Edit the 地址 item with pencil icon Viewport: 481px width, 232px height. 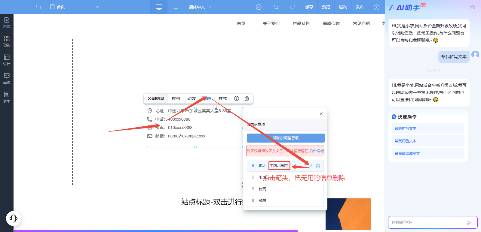311,166
